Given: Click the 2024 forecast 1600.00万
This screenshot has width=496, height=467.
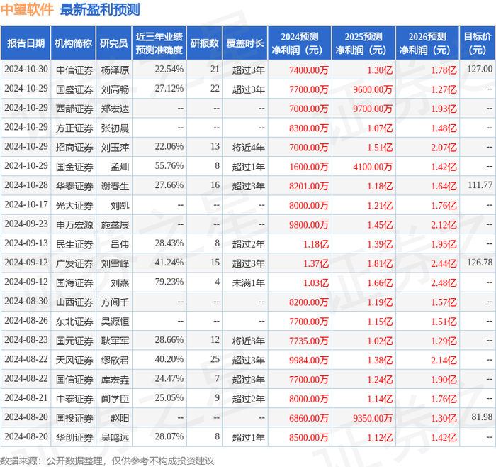Looking at the screenshot, I should 309,167.
